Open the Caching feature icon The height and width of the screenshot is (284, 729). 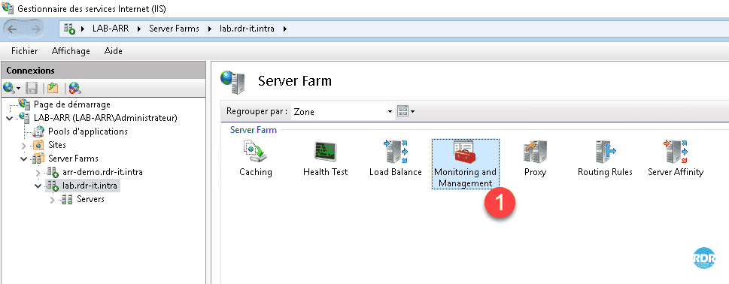click(x=255, y=159)
